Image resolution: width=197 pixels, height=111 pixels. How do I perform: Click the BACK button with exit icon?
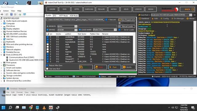coord(187,9)
